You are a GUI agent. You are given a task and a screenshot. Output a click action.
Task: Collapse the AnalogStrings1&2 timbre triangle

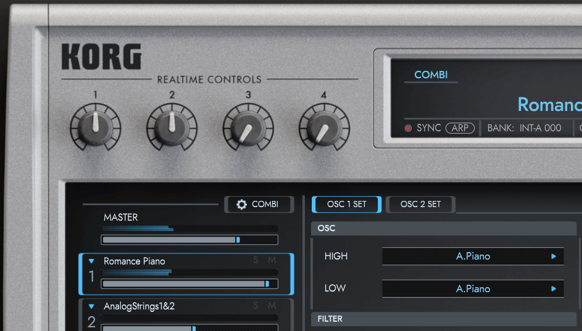point(91,306)
